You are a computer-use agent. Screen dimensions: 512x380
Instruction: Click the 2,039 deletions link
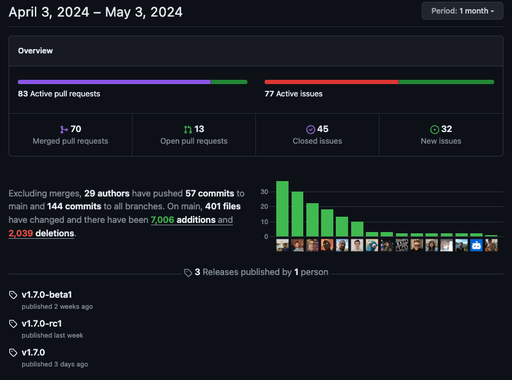41,233
